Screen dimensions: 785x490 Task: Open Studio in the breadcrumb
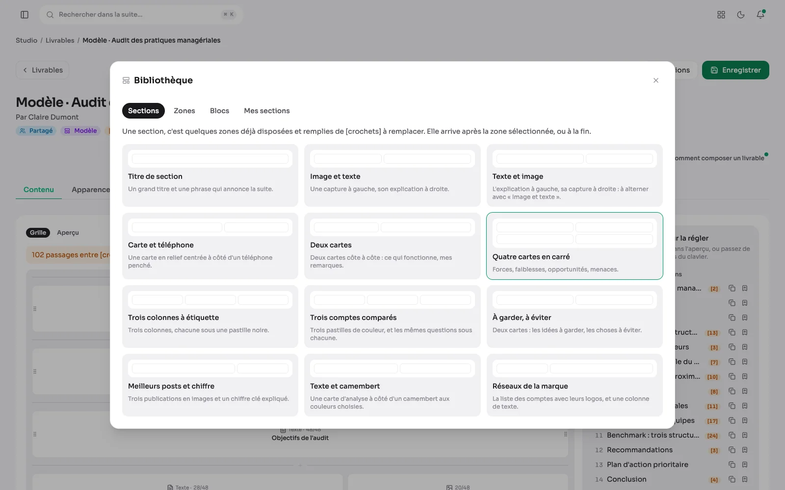[x=26, y=40]
